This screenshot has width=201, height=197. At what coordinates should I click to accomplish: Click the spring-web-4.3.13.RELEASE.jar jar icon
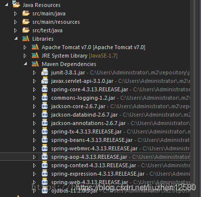click(x=45, y=182)
